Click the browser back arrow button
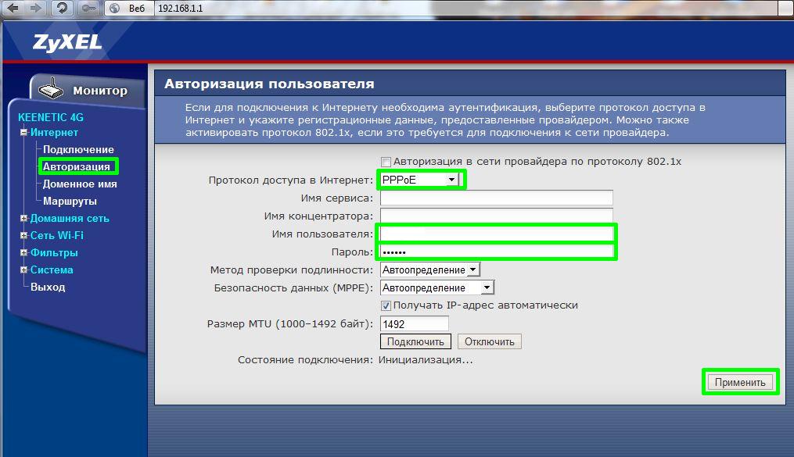 point(13,8)
